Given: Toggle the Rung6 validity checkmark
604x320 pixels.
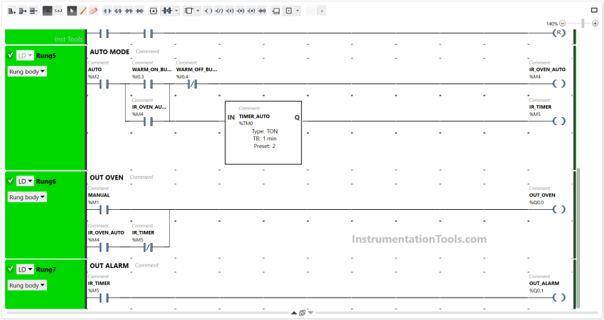Looking at the screenshot, I should click(11, 180).
